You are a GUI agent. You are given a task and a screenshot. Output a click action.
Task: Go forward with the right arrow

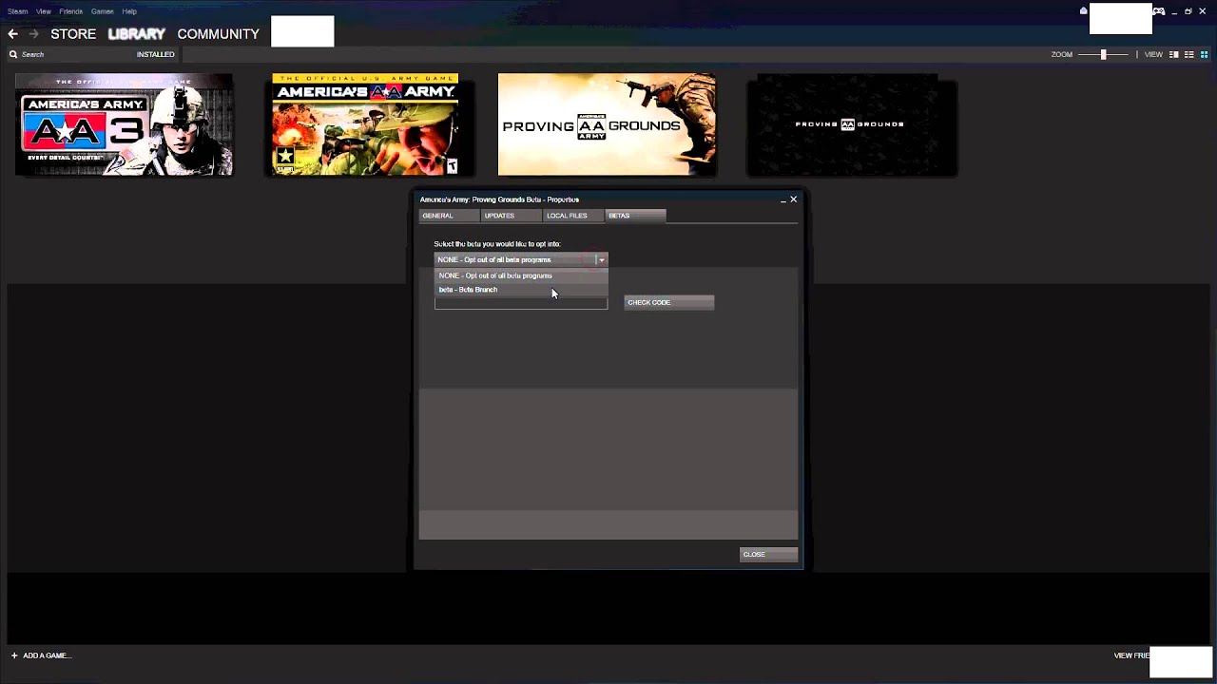(x=34, y=34)
